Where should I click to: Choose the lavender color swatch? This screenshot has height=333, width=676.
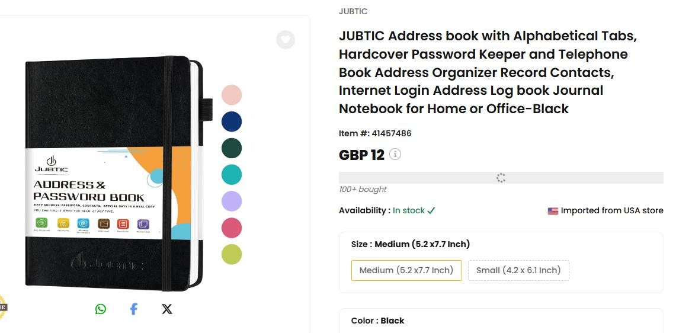click(x=232, y=201)
